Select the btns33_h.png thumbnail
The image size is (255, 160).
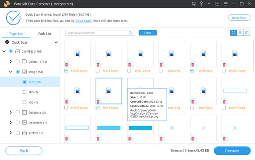click(235, 54)
